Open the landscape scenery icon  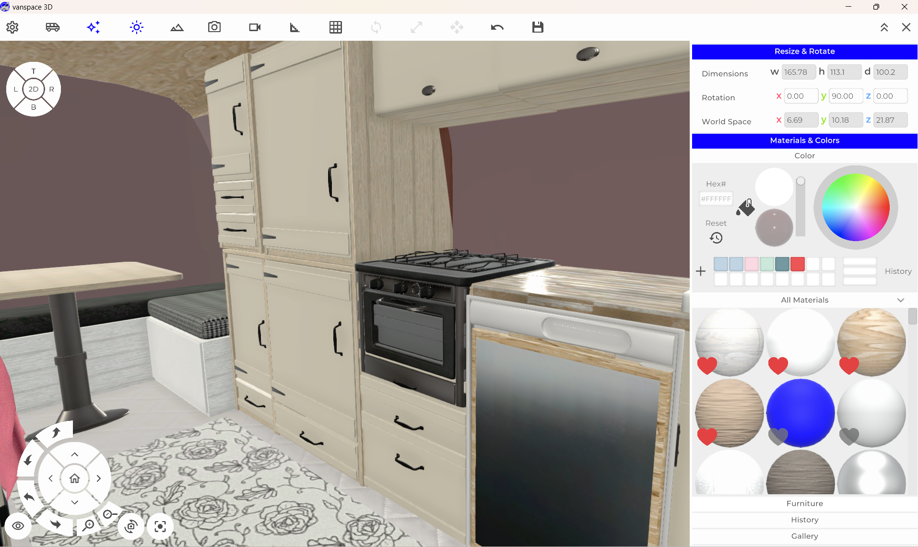[x=177, y=27]
